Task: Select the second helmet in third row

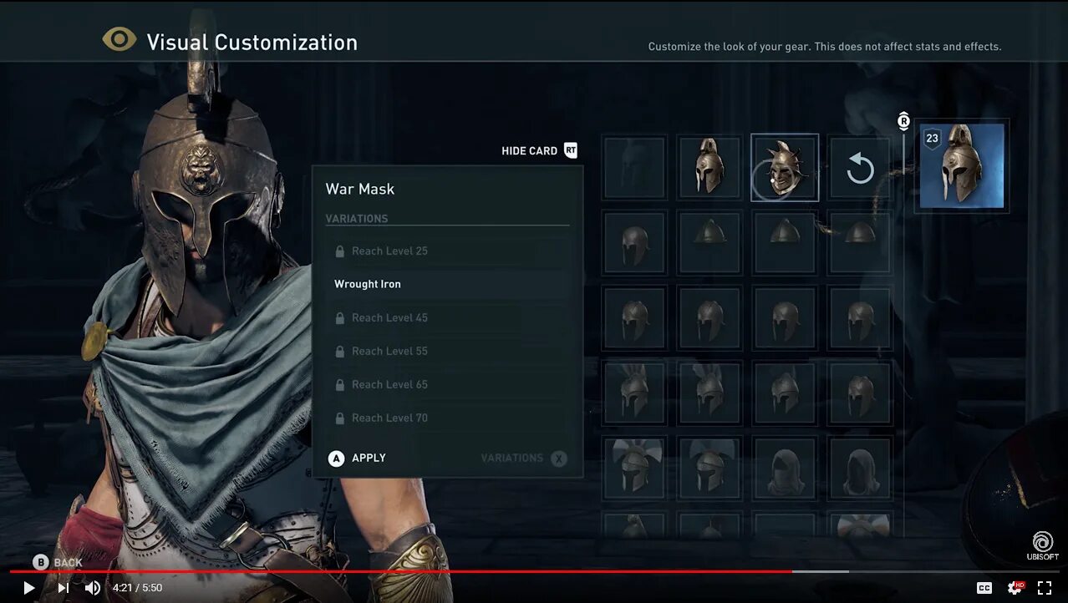Action: click(709, 318)
